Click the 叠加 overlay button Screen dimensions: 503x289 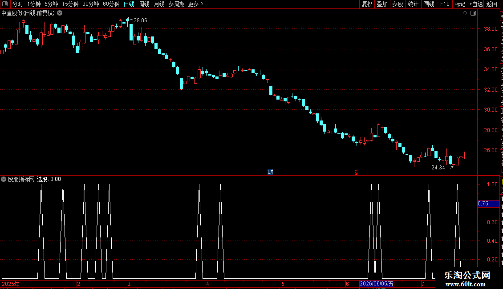pos(382,4)
